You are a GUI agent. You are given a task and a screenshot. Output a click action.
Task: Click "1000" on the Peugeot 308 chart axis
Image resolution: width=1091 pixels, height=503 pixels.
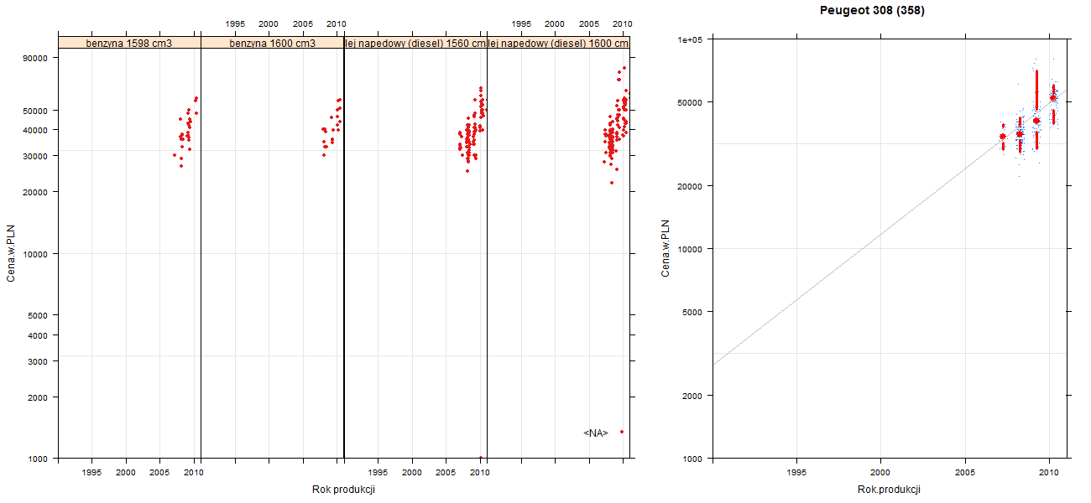coord(693,459)
